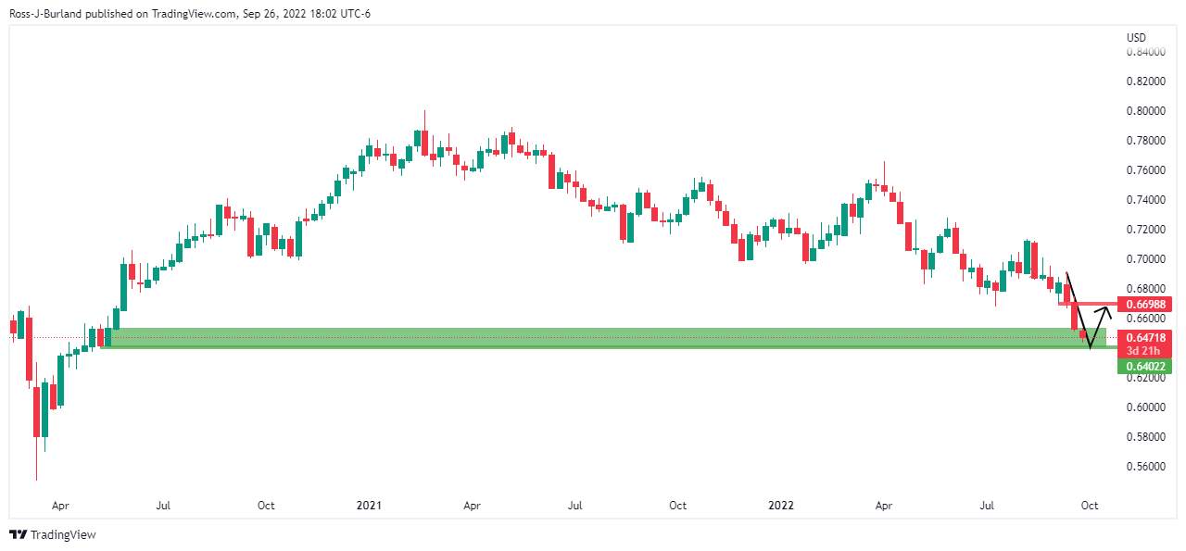Click the TradingView brand text
The width and height of the screenshot is (1186, 551).
coord(63,534)
